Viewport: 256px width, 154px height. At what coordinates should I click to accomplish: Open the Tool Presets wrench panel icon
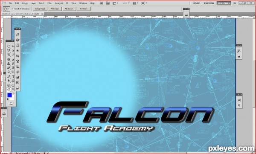pos(239,51)
